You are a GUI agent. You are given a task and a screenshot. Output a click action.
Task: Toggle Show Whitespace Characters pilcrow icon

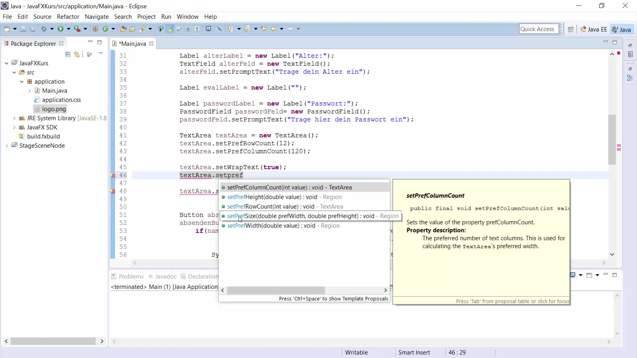pyautogui.click(x=197, y=29)
